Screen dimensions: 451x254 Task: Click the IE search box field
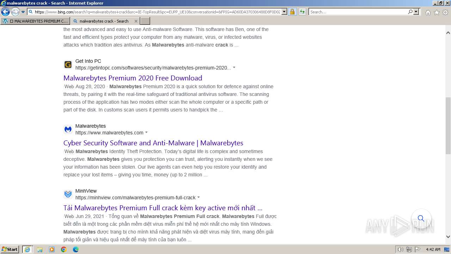[x=358, y=12]
